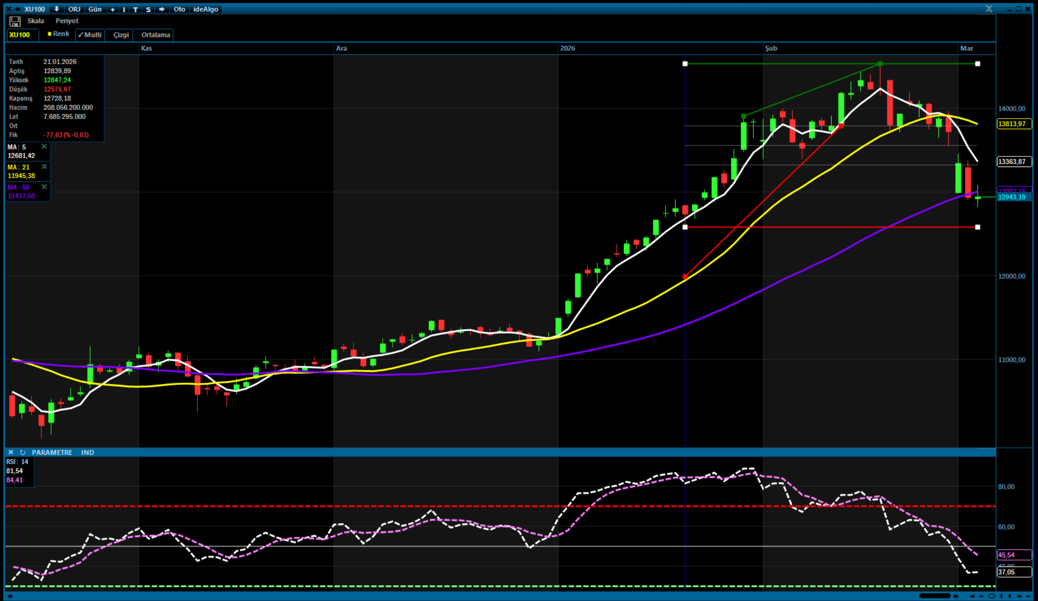Open the Periyot menu
This screenshot has width=1038, height=601.
(67, 21)
